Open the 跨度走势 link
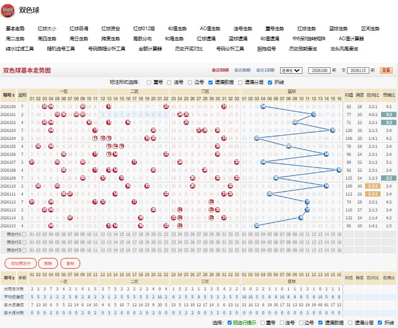 [x=110, y=39]
